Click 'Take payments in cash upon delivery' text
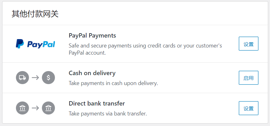This screenshot has height=126, width=270. tap(113, 83)
